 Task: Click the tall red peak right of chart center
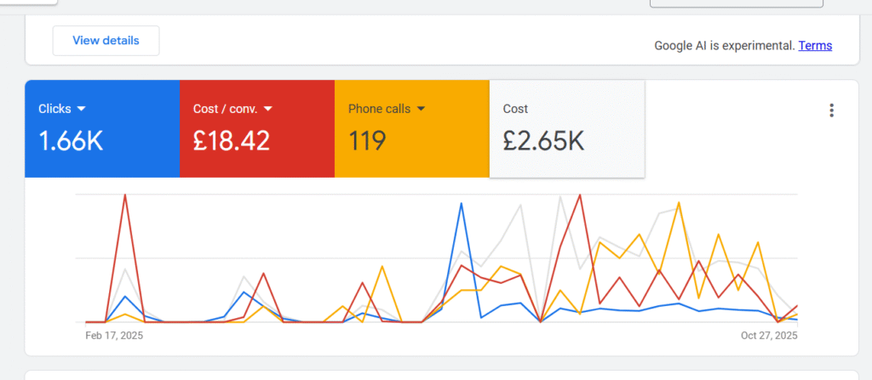pyautogui.click(x=580, y=196)
